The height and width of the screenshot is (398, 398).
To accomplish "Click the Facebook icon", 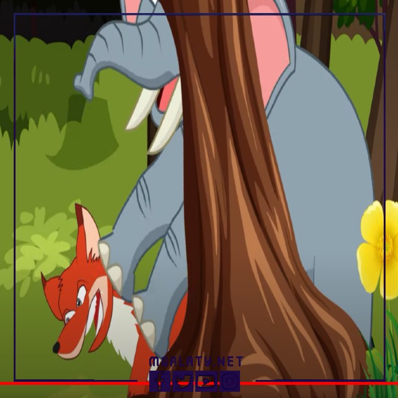I will pyautogui.click(x=159, y=381).
